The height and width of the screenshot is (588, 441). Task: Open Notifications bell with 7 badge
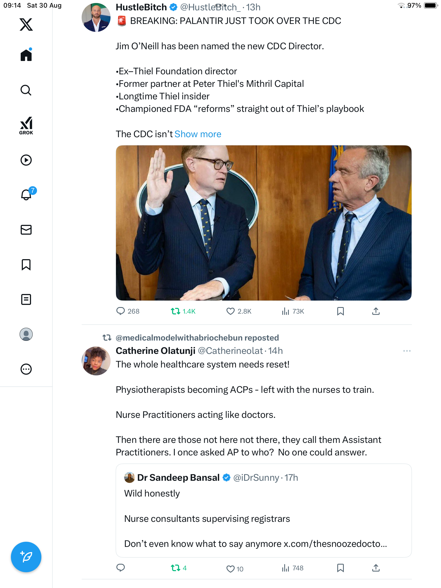pos(27,195)
